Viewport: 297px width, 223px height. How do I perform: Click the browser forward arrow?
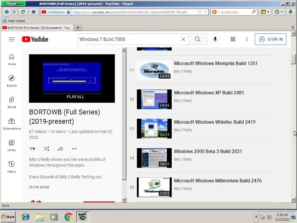click(14, 12)
